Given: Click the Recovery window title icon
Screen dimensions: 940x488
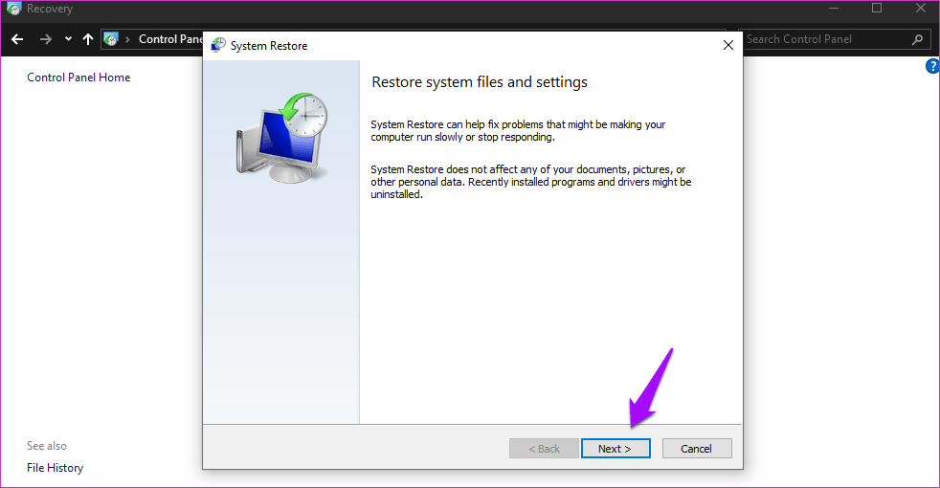Looking at the screenshot, I should coord(13,9).
